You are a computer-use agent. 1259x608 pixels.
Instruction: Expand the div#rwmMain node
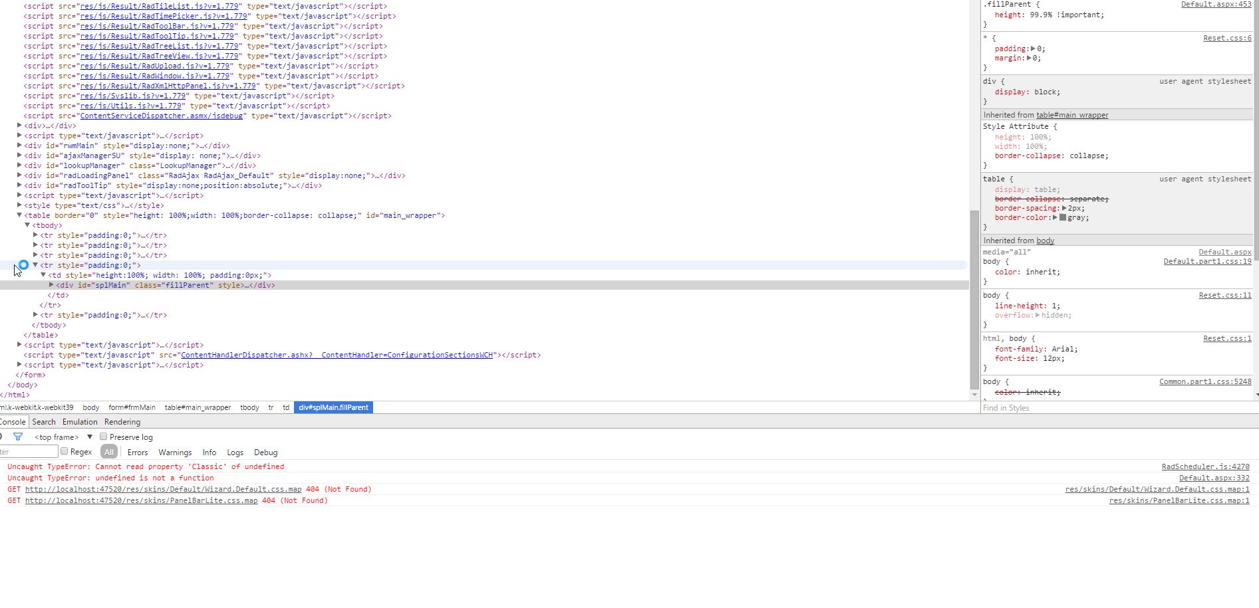click(x=19, y=146)
